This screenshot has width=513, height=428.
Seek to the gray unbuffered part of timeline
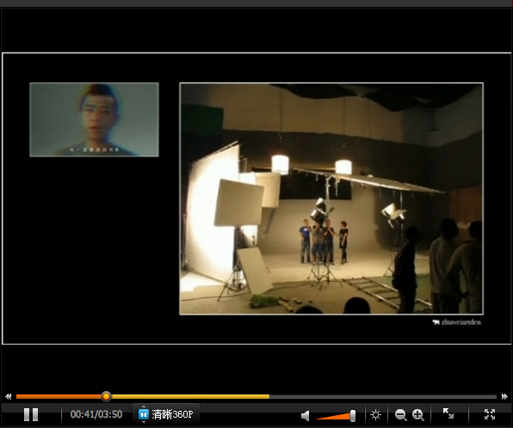click(x=383, y=397)
